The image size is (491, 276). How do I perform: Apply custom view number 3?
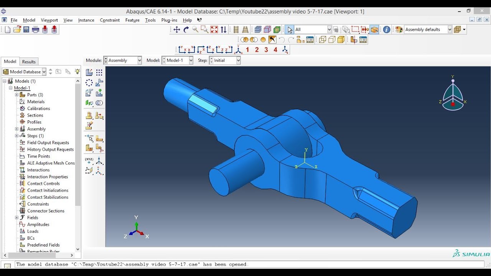tap(266, 50)
